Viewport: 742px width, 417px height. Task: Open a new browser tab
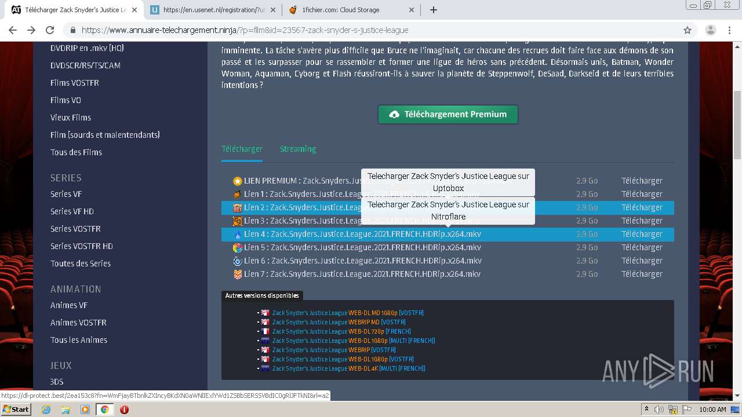(434, 10)
